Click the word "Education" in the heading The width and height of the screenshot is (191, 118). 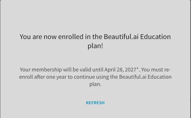pos(156,37)
